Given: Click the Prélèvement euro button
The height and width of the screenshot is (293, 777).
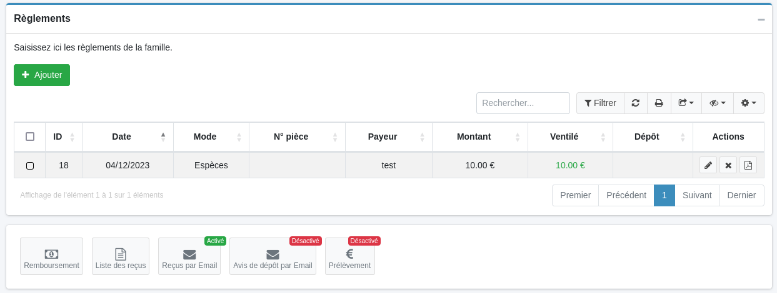Looking at the screenshot, I should tap(350, 256).
